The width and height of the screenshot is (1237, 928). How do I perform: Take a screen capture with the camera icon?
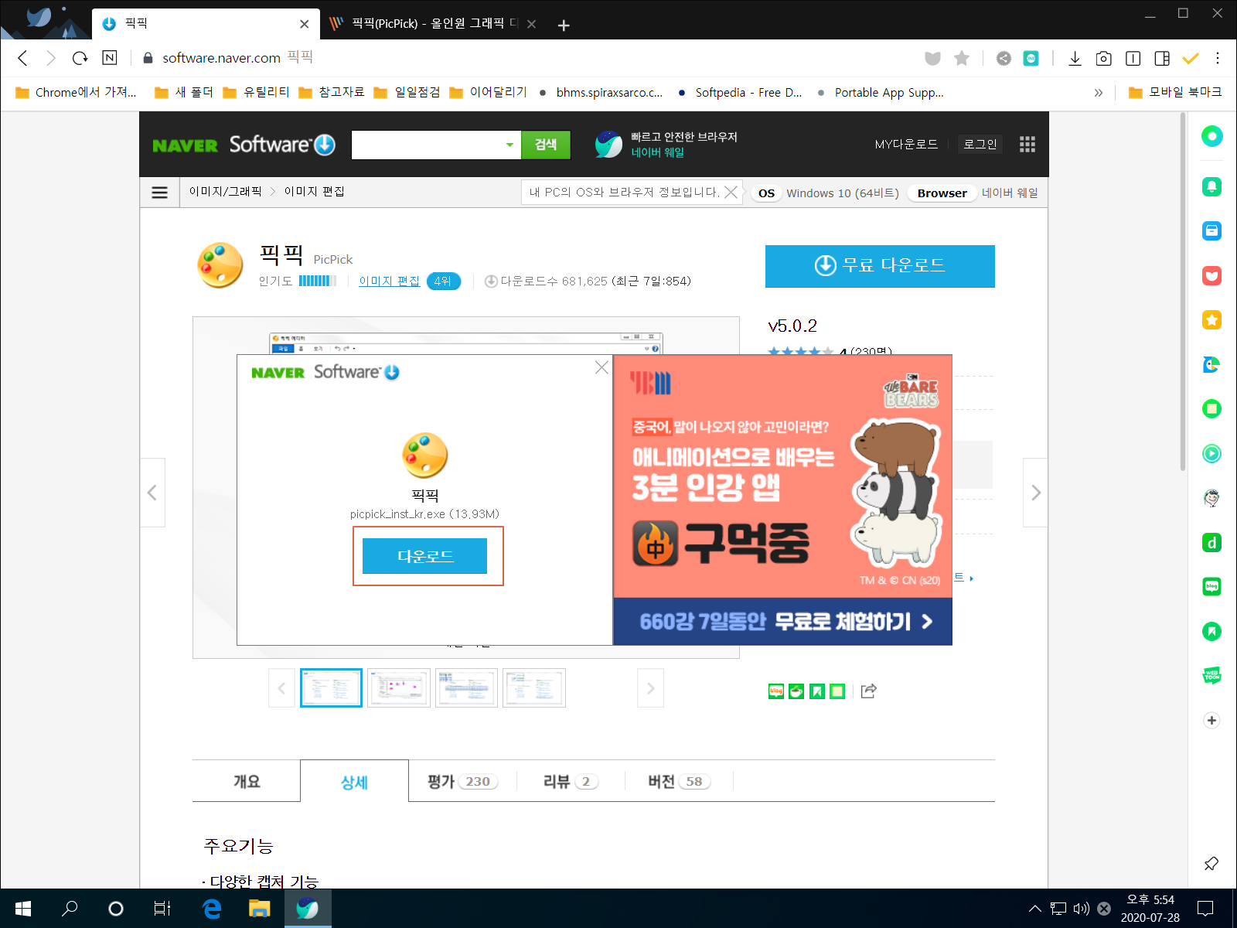(1104, 58)
